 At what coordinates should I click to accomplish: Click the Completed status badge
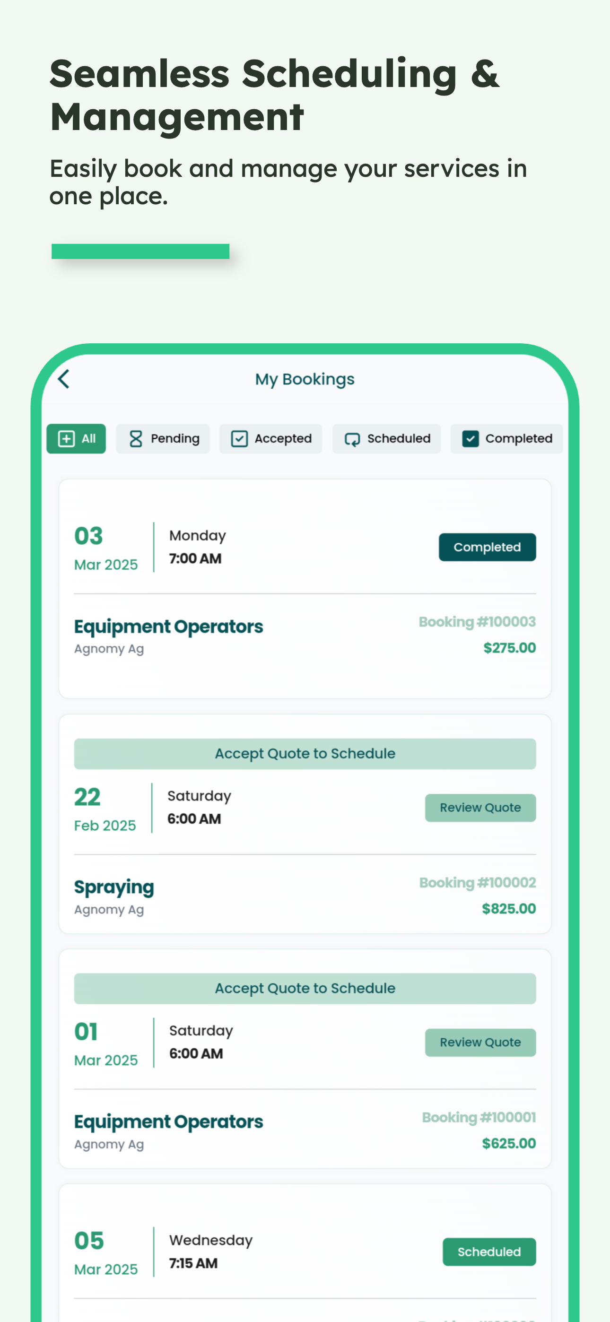click(487, 547)
